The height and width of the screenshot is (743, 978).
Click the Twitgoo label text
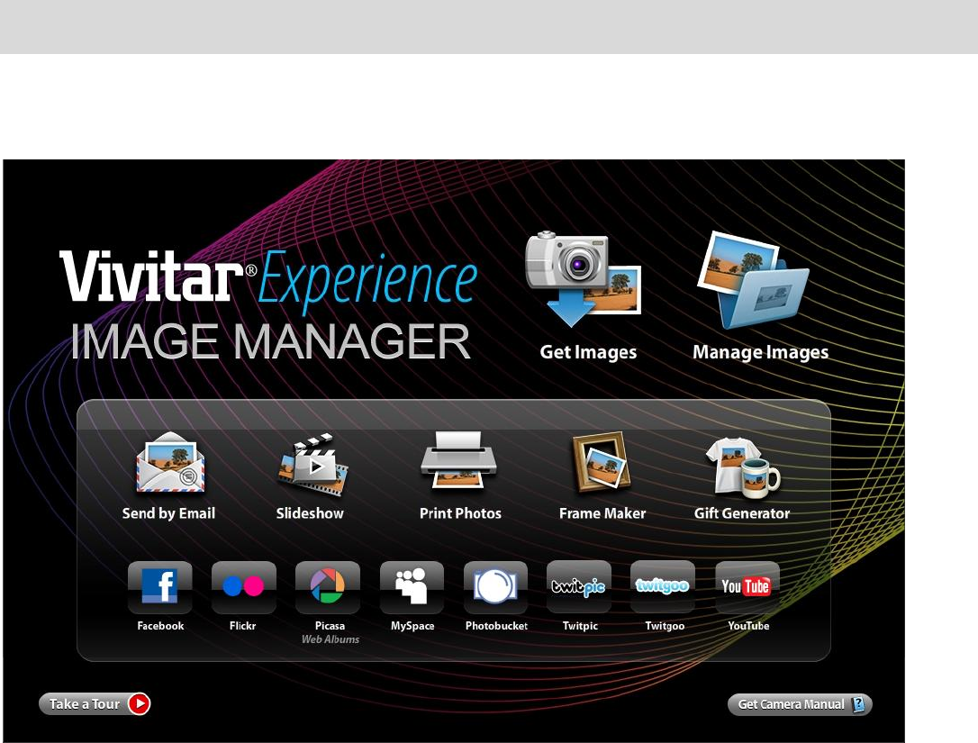click(665, 626)
